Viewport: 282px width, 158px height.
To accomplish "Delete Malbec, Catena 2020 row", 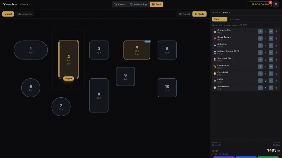I will point(276,52).
